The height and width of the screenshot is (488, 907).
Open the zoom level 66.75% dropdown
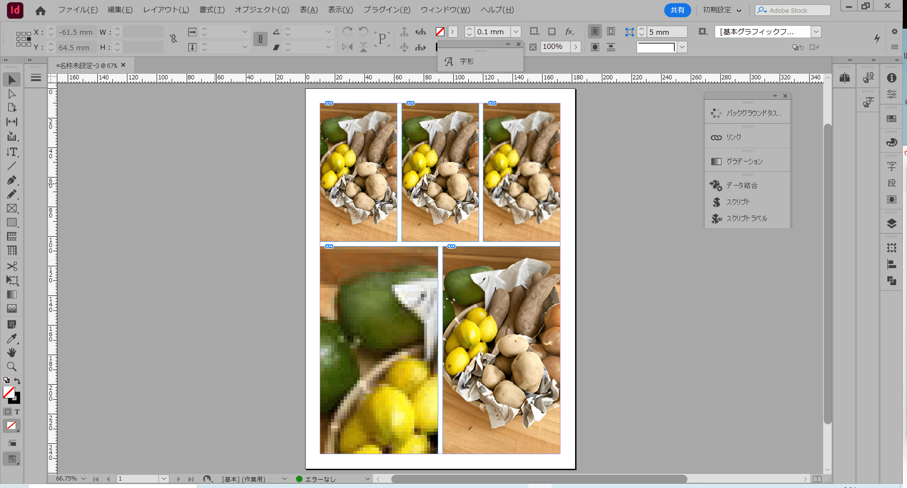click(83, 479)
